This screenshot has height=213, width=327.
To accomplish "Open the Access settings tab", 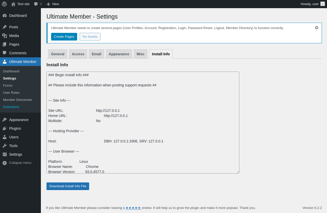I will [x=78, y=54].
